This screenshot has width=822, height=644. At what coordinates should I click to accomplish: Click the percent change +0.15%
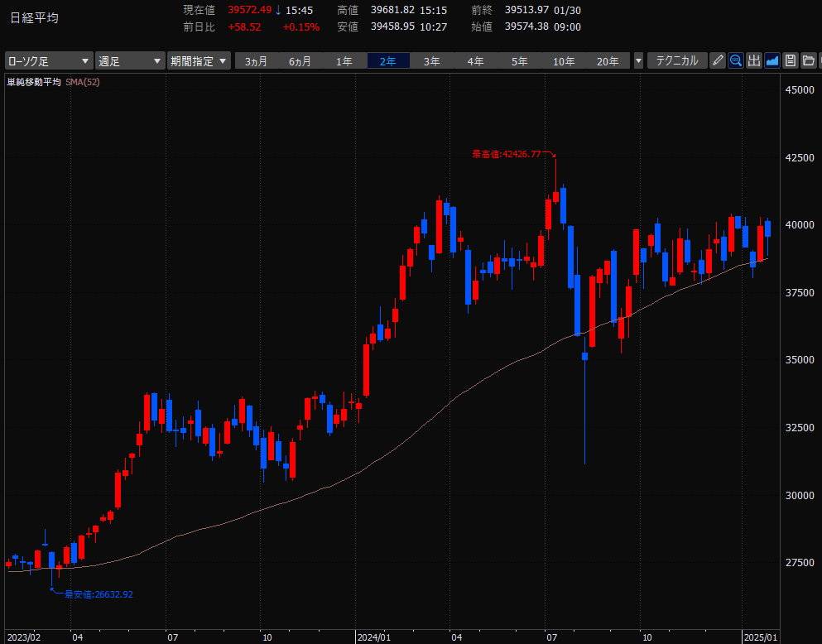click(x=301, y=26)
